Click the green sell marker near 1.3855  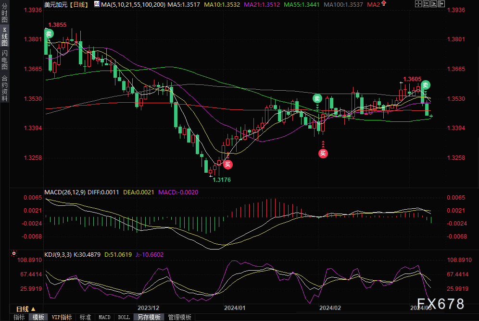coord(49,34)
